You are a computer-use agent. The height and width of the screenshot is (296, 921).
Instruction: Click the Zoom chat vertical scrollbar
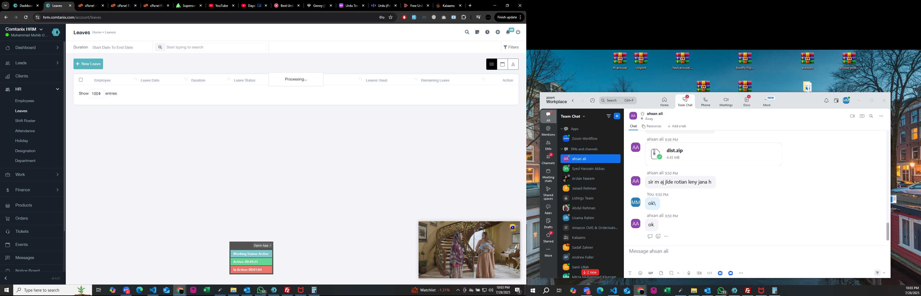(888, 231)
